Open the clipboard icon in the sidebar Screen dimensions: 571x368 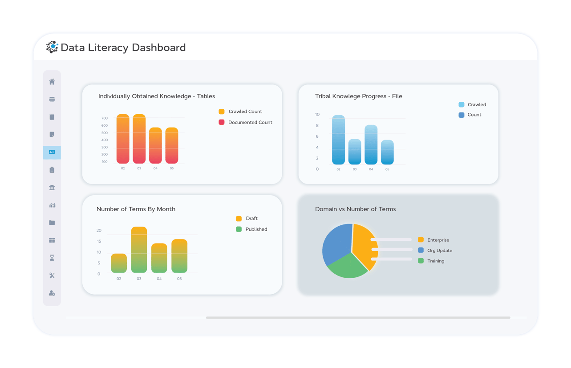click(52, 170)
